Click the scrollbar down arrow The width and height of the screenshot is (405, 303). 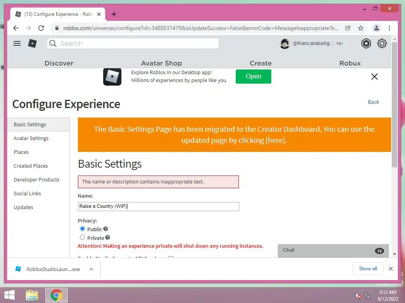(x=394, y=254)
